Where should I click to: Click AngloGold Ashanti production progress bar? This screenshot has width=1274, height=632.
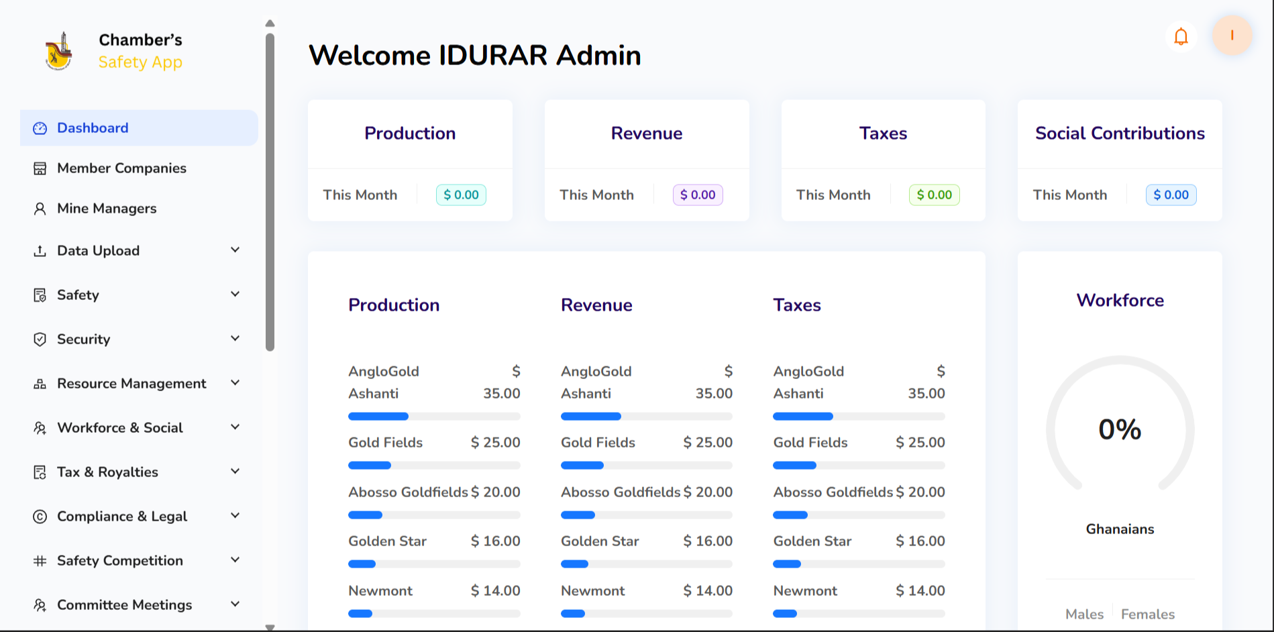(434, 417)
